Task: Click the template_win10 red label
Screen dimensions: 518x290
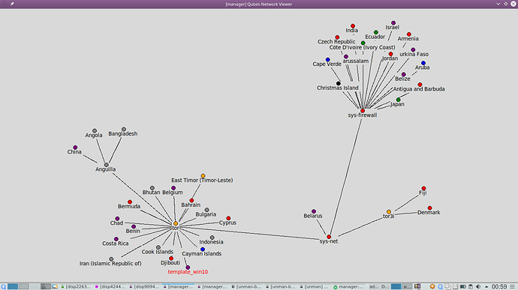Action: 188,272
